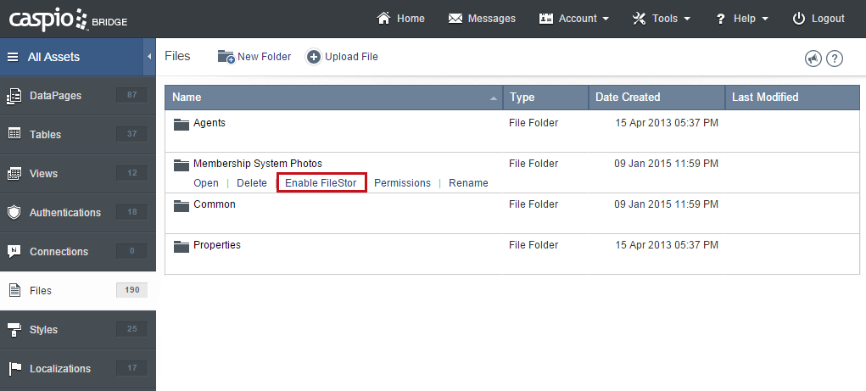Open DataPages in the sidebar

56,96
